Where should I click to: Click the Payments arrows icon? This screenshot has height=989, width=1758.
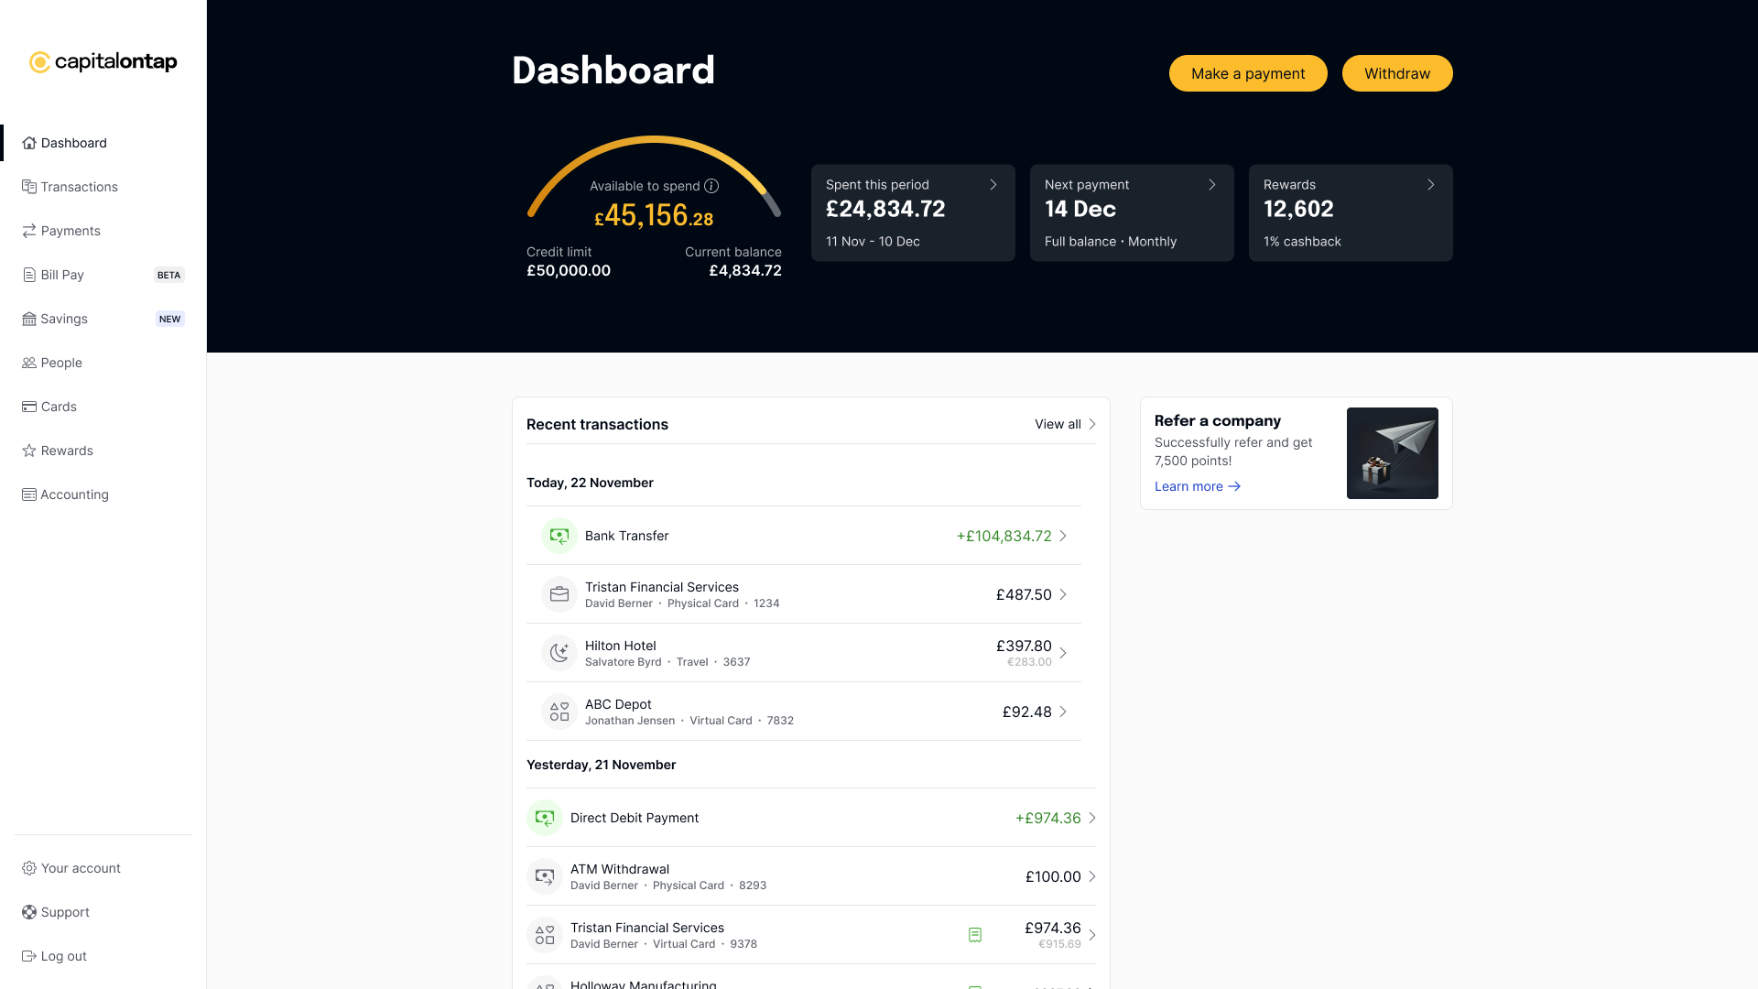point(29,231)
